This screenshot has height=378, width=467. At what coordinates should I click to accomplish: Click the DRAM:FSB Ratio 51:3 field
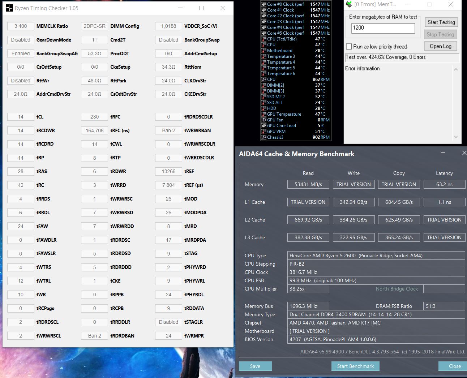coord(444,306)
